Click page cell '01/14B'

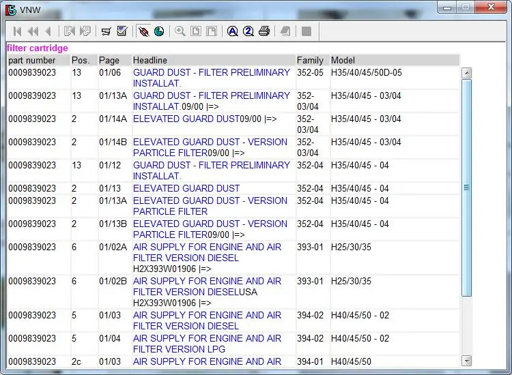(x=113, y=142)
